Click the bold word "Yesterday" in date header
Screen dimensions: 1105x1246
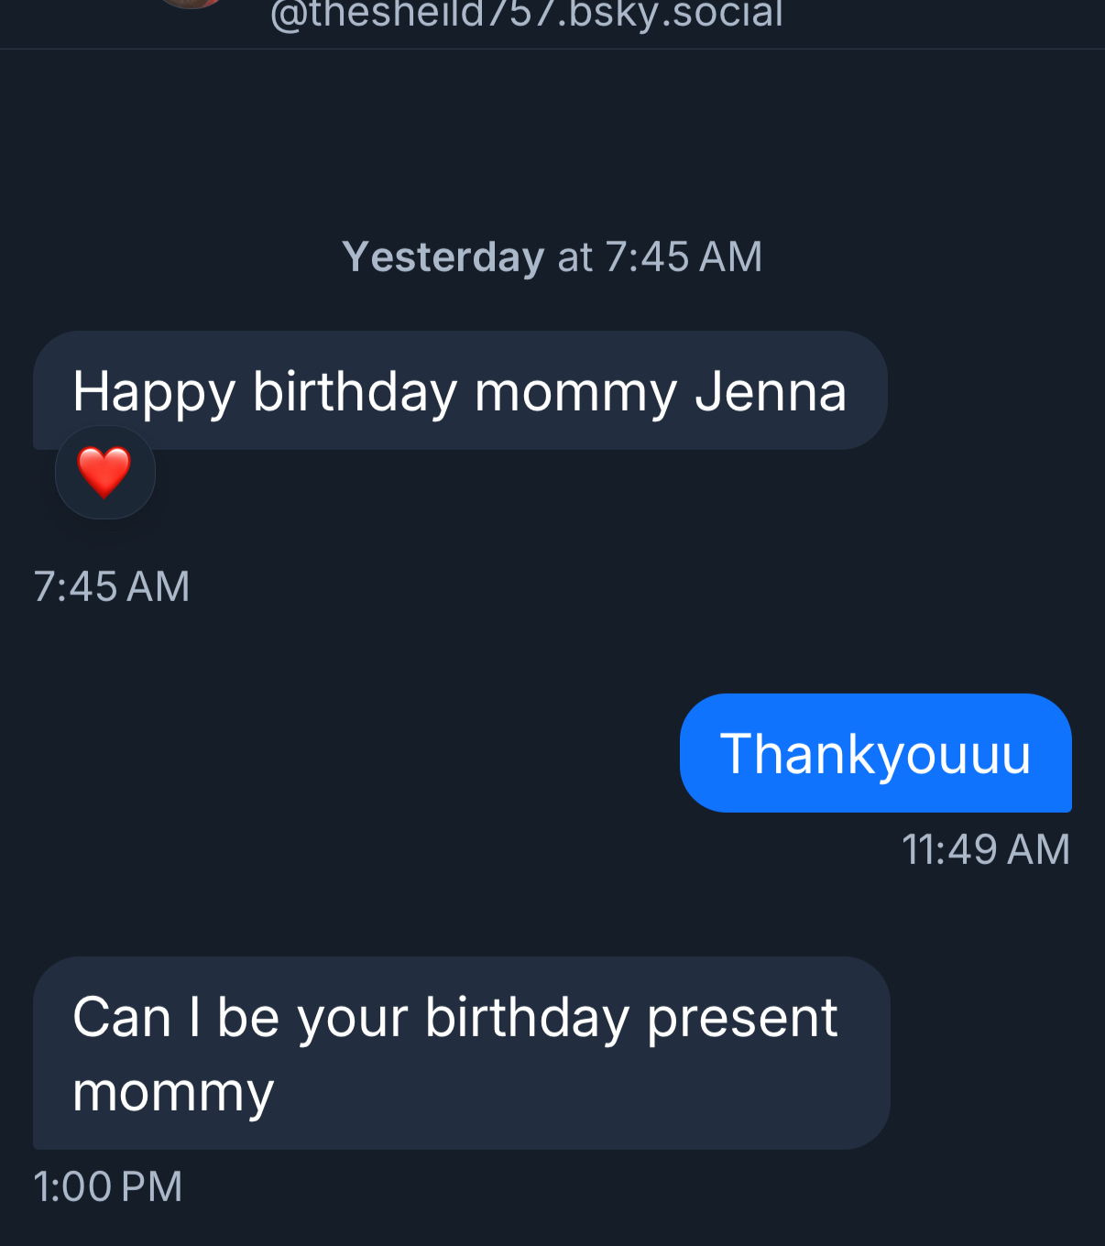tap(443, 257)
